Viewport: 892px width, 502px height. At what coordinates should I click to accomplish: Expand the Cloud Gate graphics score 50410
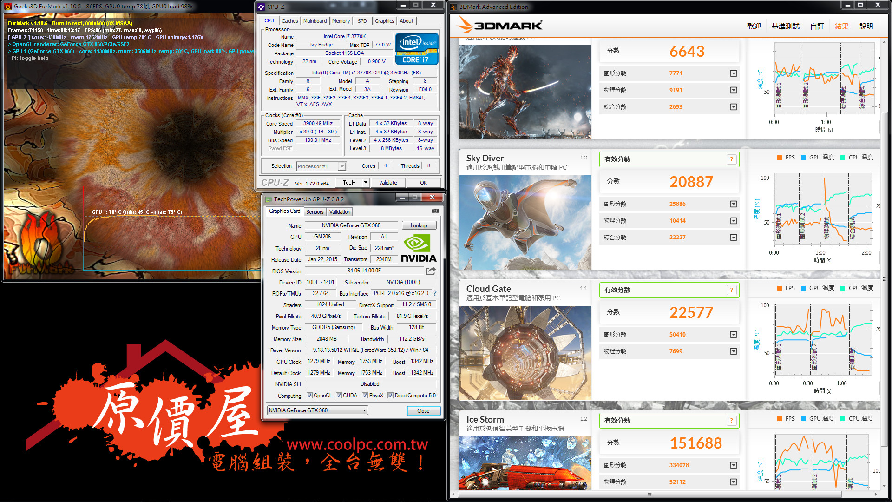733,335
